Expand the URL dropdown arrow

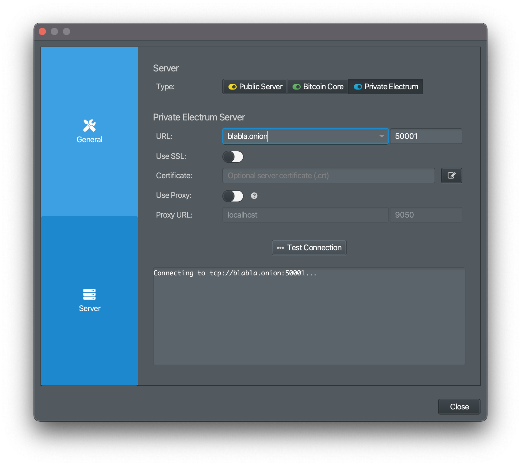[382, 136]
